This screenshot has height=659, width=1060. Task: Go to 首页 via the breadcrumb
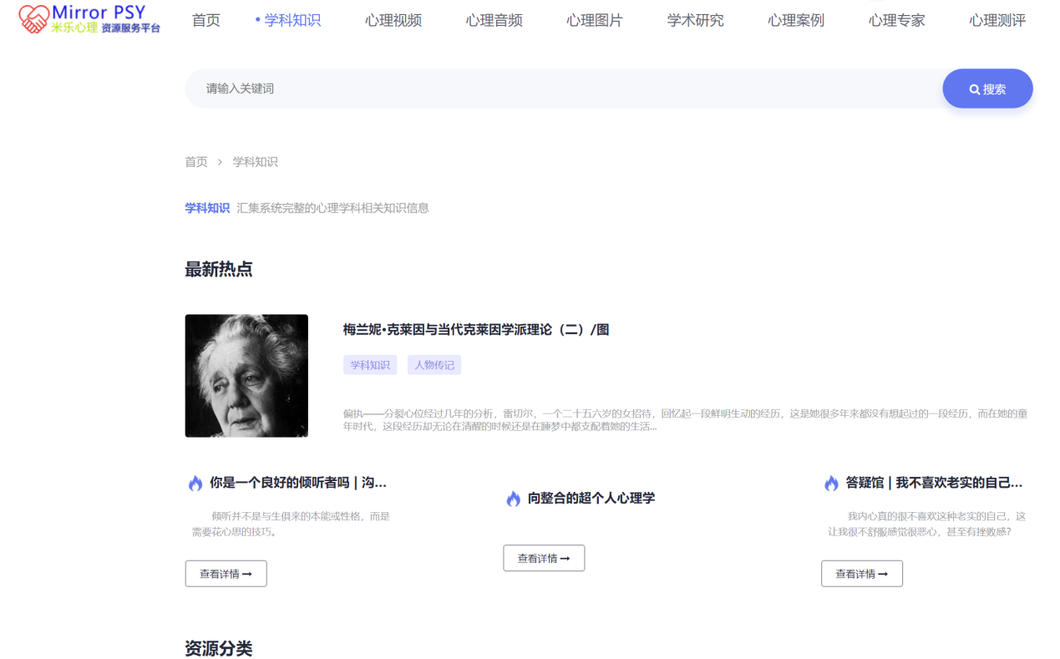195,161
